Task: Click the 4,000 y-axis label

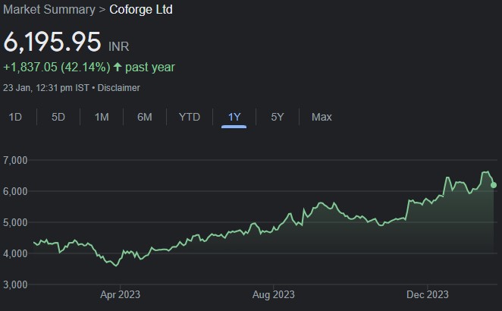Action: click(x=15, y=253)
